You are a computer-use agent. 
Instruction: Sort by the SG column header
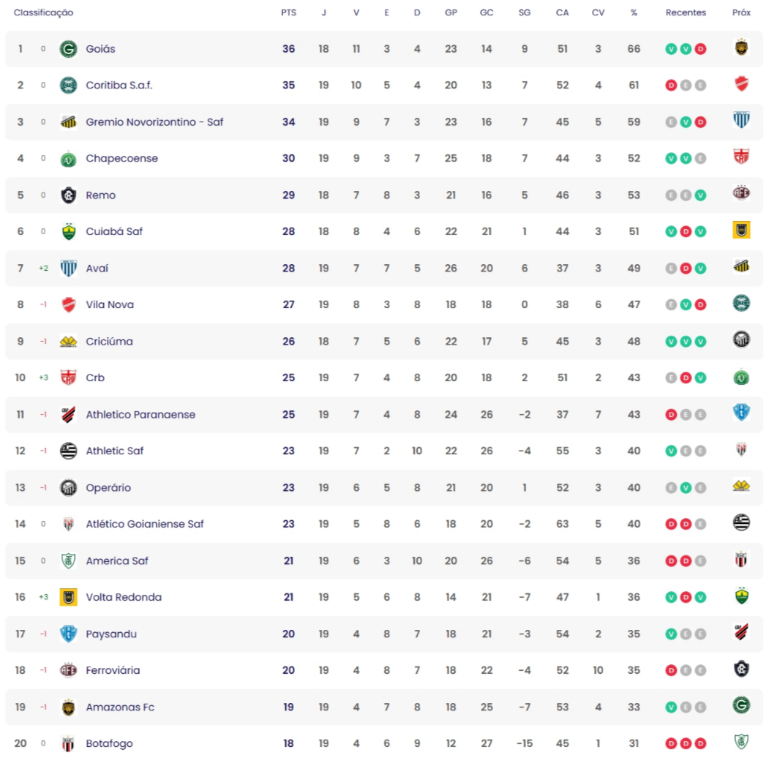pyautogui.click(x=525, y=12)
